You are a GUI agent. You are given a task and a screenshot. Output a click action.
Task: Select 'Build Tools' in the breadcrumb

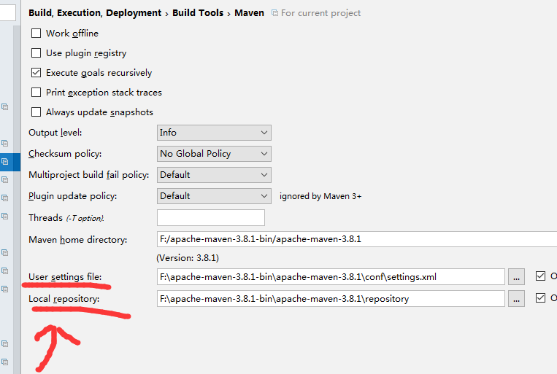[199, 13]
